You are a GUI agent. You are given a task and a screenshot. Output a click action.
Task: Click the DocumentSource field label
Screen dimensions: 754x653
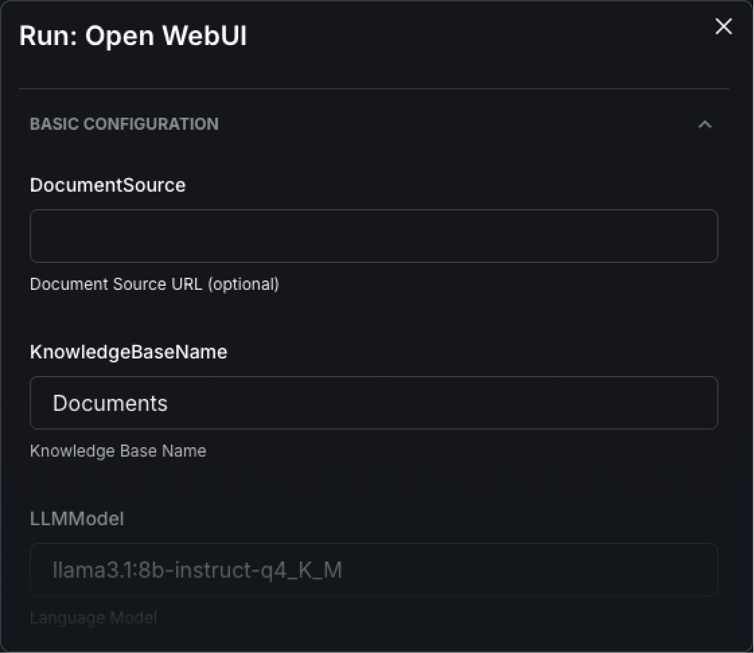(x=108, y=185)
